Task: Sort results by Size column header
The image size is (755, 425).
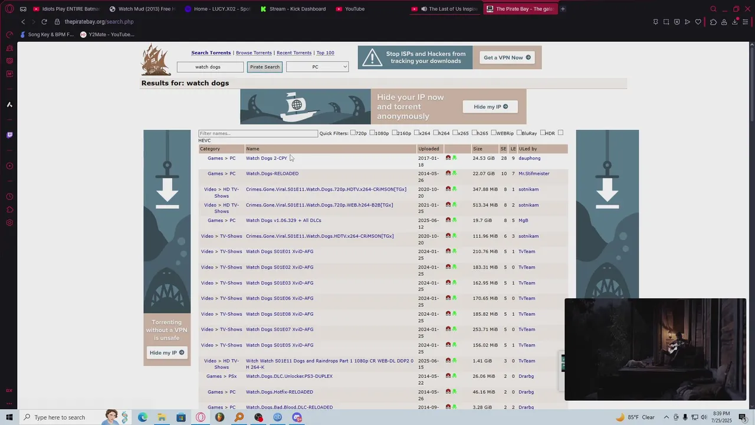Action: pos(478,149)
